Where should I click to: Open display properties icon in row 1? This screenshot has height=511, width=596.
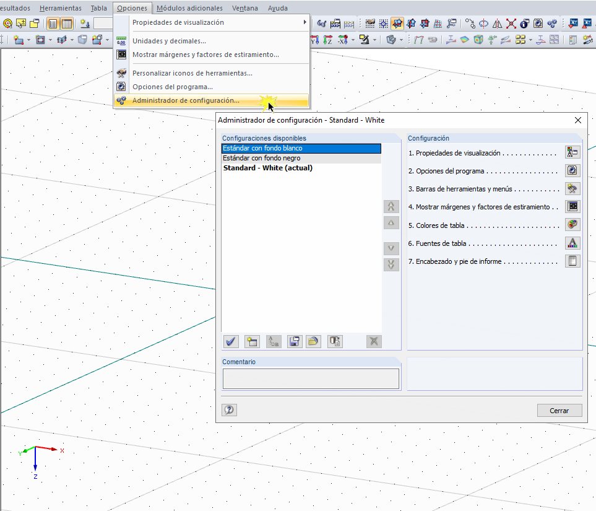pyautogui.click(x=572, y=152)
